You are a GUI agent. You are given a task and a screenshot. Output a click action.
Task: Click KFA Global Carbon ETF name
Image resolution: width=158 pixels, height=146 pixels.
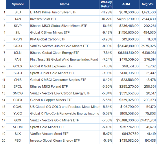coord(48,39)
